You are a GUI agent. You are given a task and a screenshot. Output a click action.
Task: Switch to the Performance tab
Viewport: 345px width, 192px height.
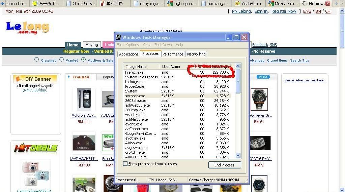(x=173, y=54)
